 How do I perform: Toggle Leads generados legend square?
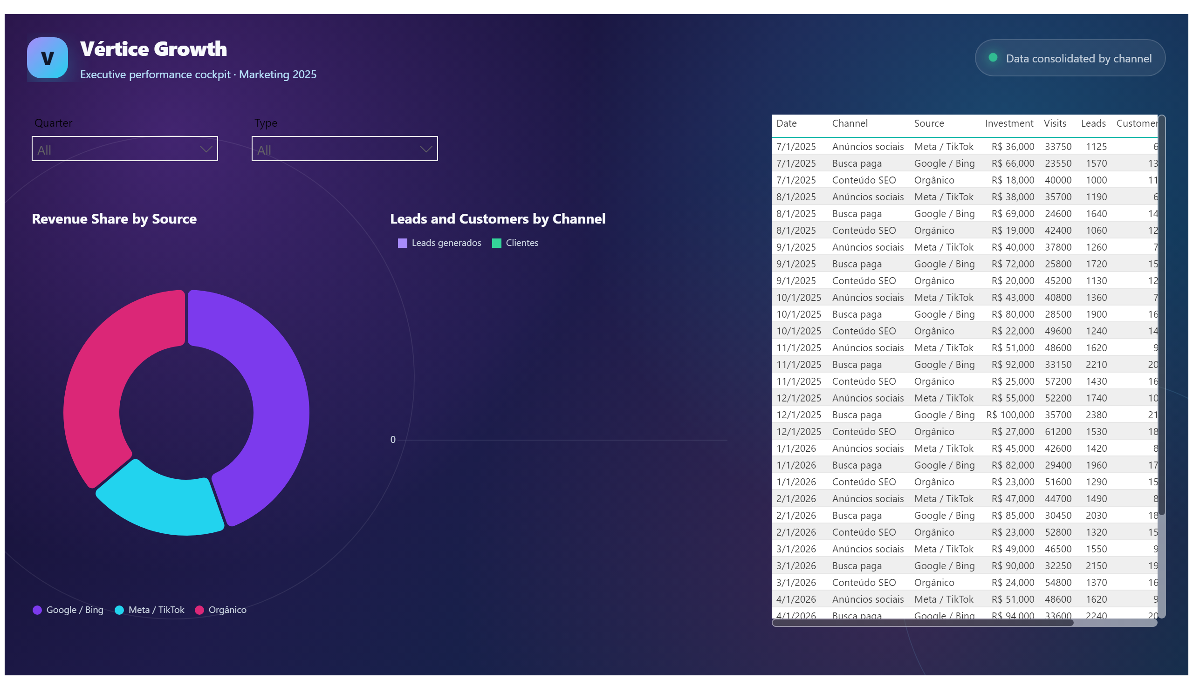(402, 243)
